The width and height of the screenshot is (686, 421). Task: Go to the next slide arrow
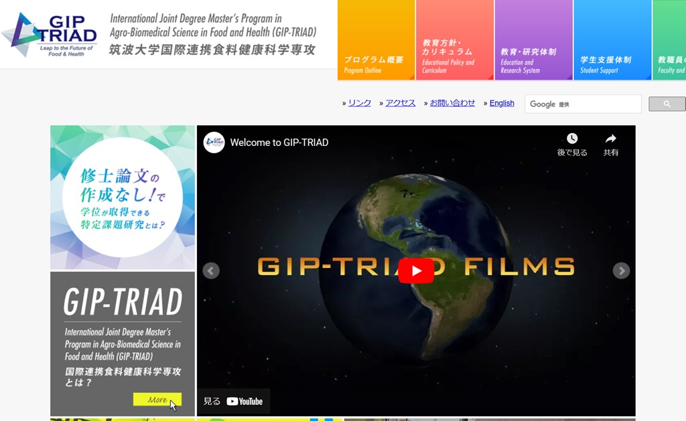pos(621,270)
